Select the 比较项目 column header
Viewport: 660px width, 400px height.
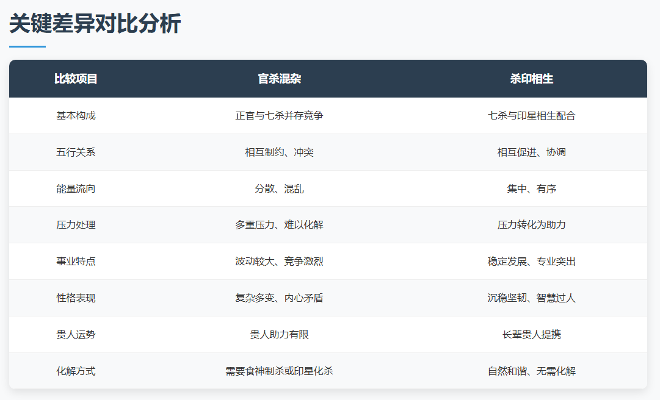76,79
